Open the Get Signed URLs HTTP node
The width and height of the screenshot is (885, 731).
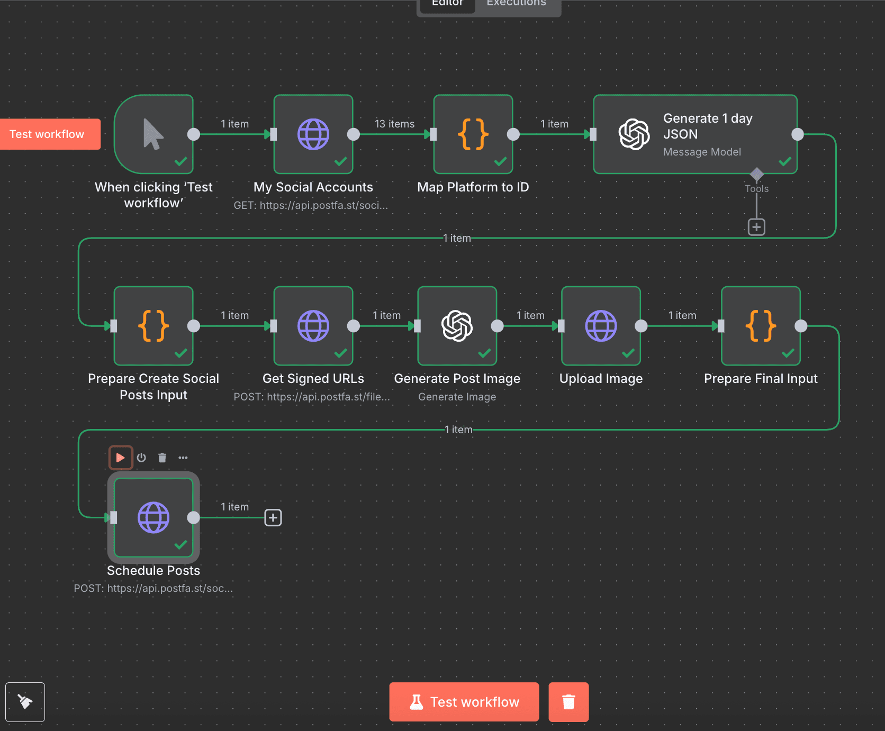coord(313,326)
